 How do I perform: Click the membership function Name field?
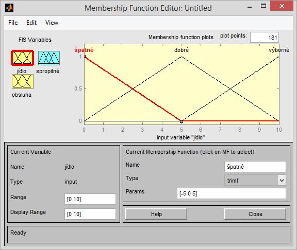[x=255, y=167]
